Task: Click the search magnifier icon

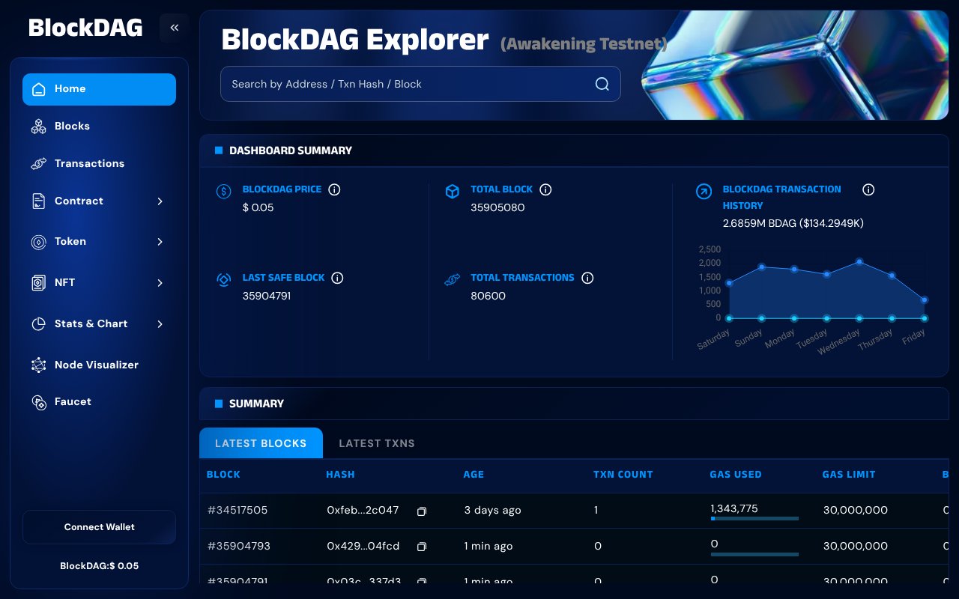Action: 602,84
